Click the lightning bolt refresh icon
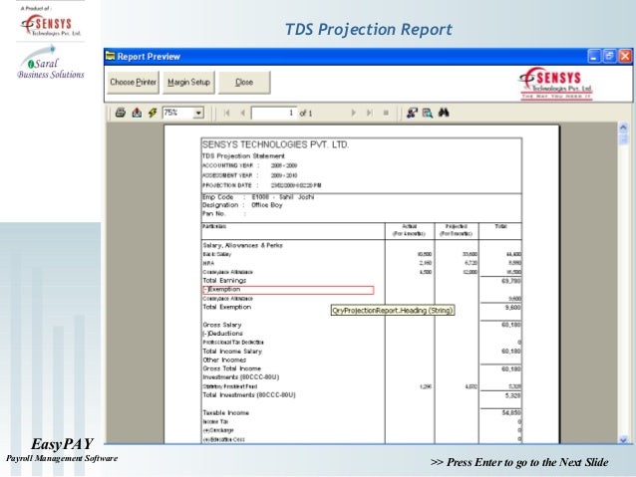The height and width of the screenshot is (477, 636). (153, 113)
